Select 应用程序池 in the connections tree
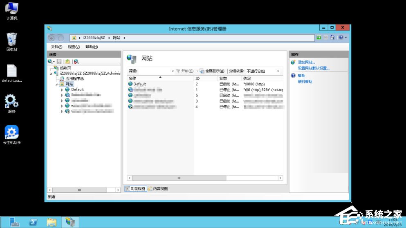The image size is (406, 228). [74, 78]
